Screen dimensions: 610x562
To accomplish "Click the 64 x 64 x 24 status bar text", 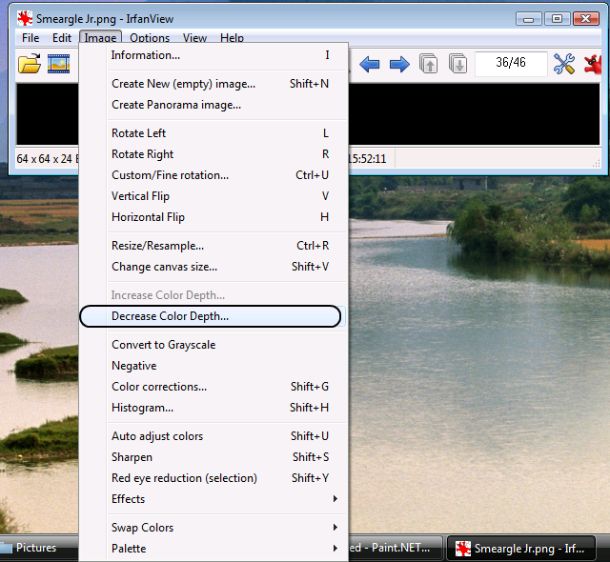I will [x=44, y=158].
